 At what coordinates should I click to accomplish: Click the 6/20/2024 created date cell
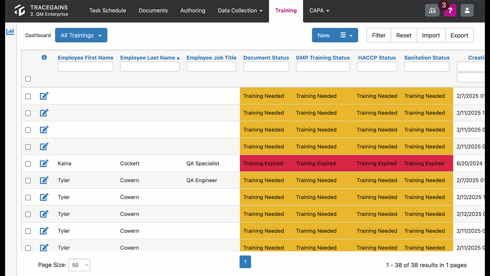coord(470,163)
